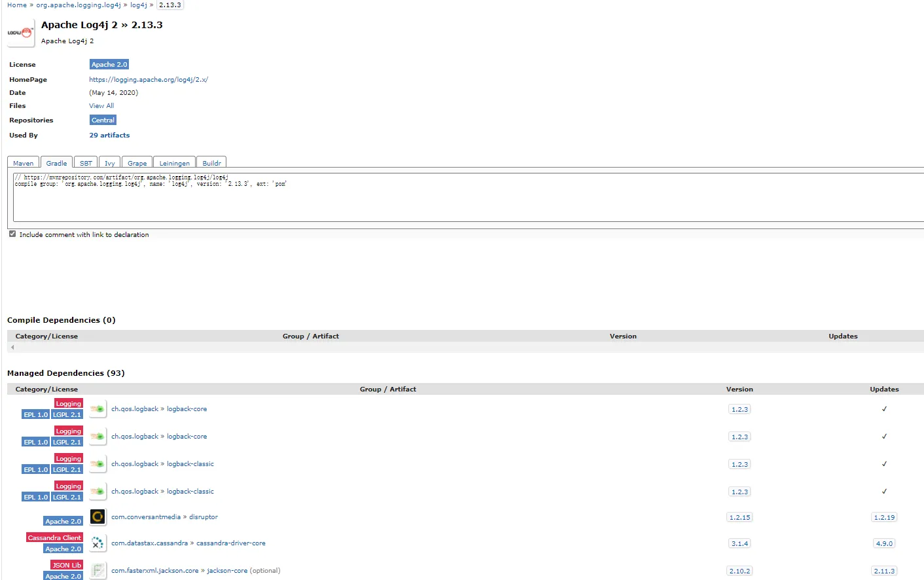Image resolution: width=924 pixels, height=580 pixels.
Task: Select the Gradle tab
Action: (57, 163)
